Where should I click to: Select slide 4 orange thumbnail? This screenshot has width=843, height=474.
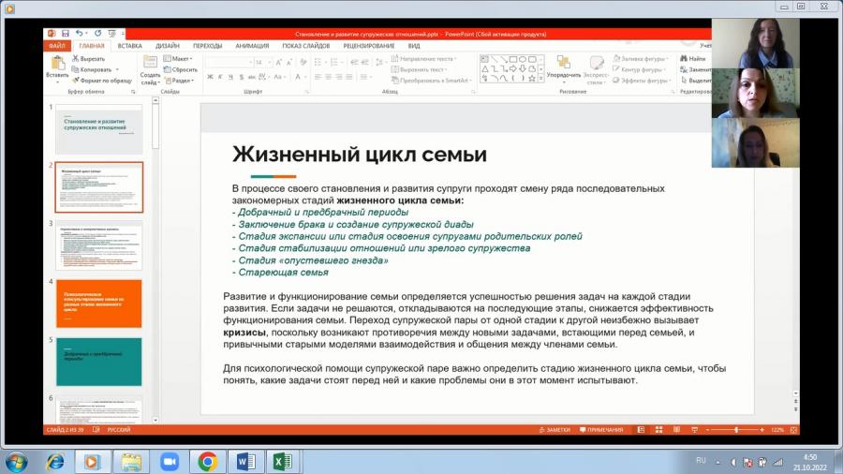click(x=99, y=304)
